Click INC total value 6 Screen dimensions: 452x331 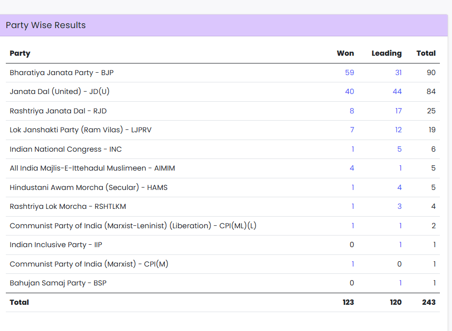[433, 149]
